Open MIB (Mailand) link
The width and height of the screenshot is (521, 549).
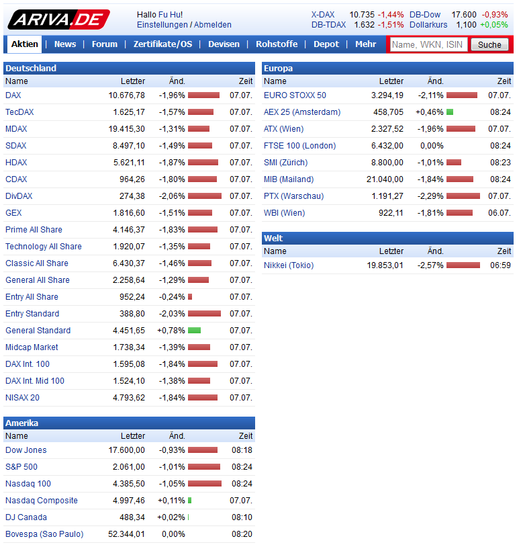tap(289, 179)
